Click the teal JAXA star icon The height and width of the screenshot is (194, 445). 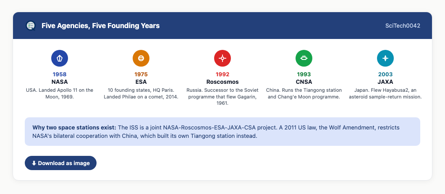coord(385,58)
